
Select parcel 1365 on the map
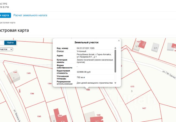coord(39,116)
